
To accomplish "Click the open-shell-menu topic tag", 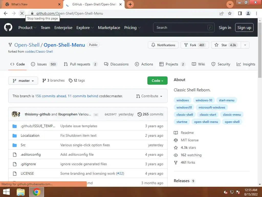I will pos(206,122).
